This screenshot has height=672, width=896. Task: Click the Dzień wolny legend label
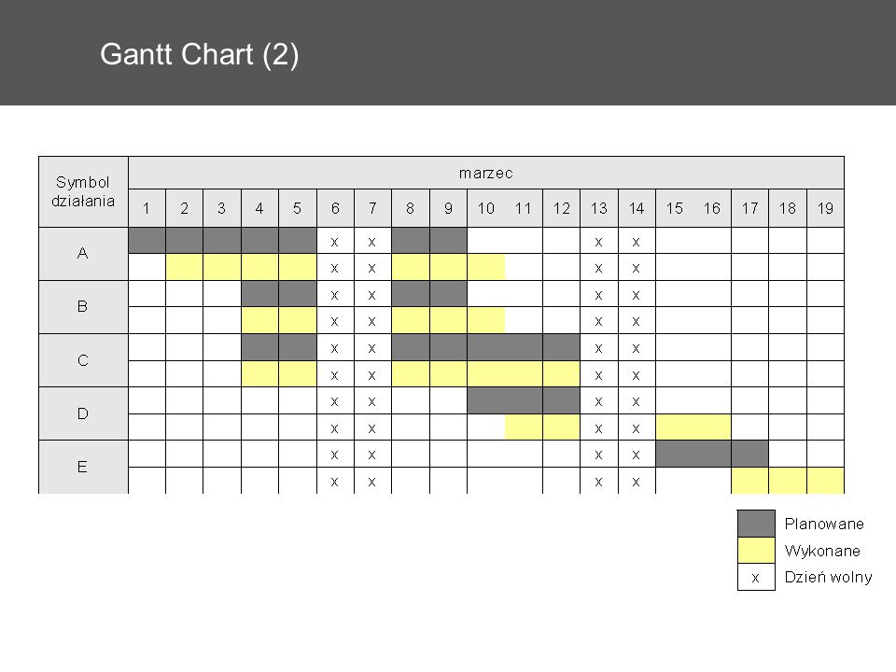[x=828, y=577]
